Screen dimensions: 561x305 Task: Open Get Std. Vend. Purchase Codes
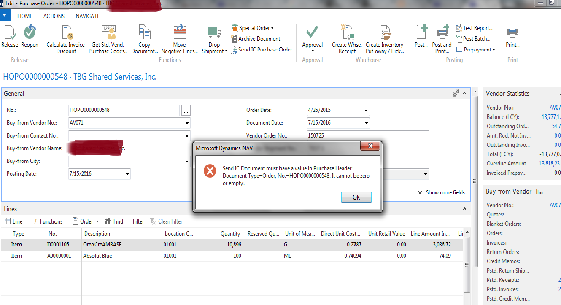pos(108,39)
